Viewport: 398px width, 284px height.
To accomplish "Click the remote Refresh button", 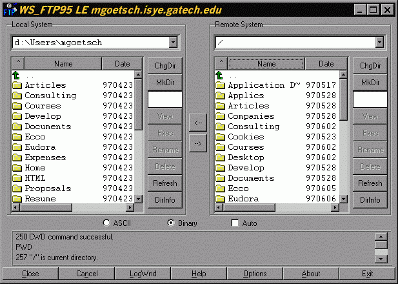I will (x=370, y=183).
